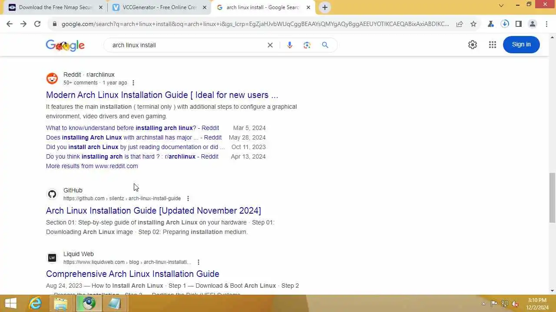Click the Sign in button

click(521, 45)
